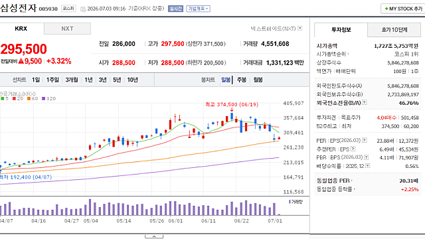This screenshot has height=239, width=425.
Task: Click the red up-triangle beside 9,500
Action: tap(21, 61)
